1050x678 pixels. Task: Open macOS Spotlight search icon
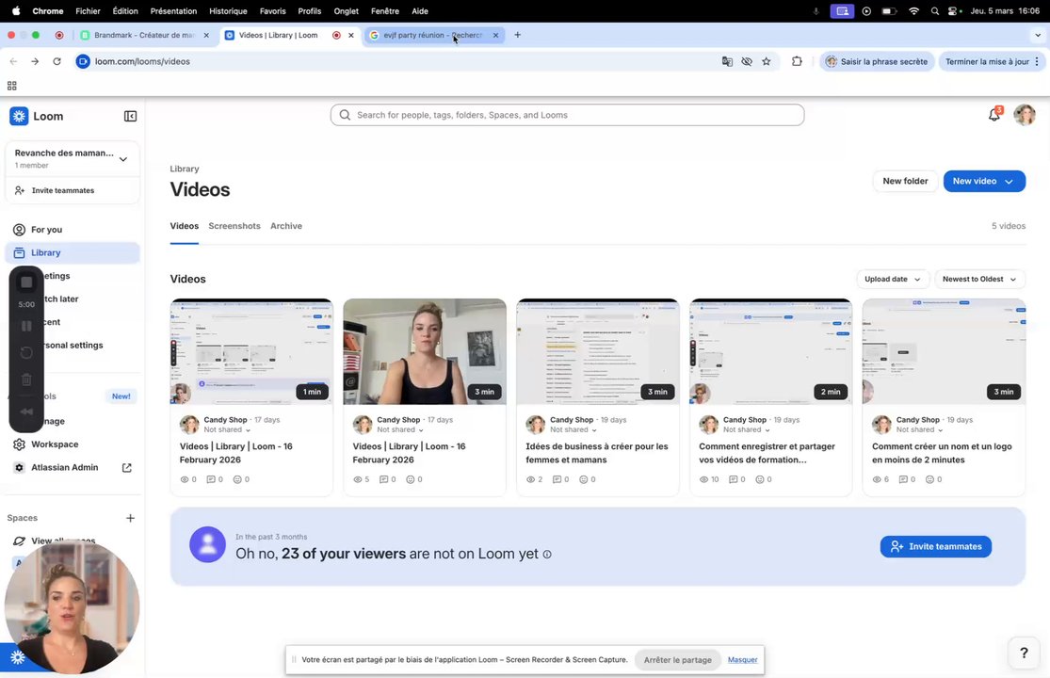[x=934, y=11]
